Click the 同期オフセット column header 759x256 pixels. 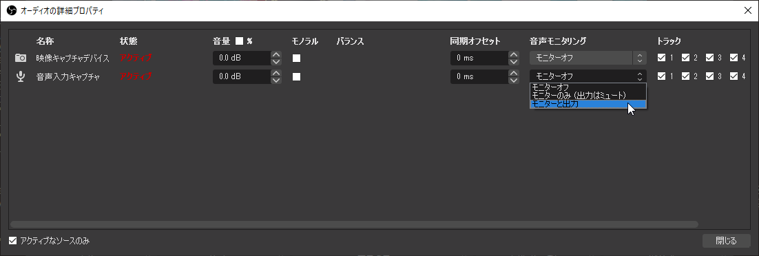(x=475, y=41)
